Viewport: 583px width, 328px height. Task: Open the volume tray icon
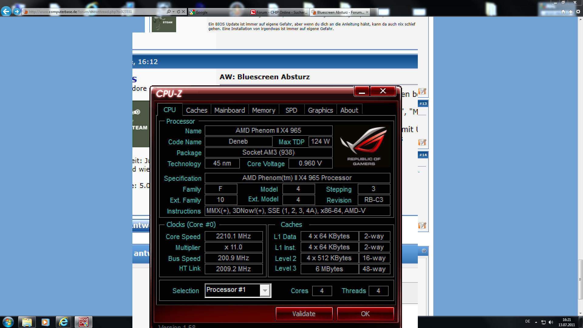[551, 322]
